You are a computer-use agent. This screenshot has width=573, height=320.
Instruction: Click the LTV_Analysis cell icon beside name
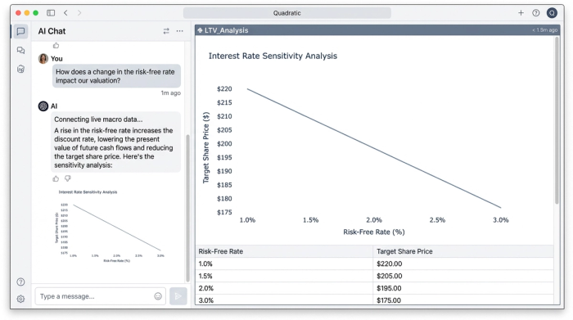pyautogui.click(x=200, y=30)
